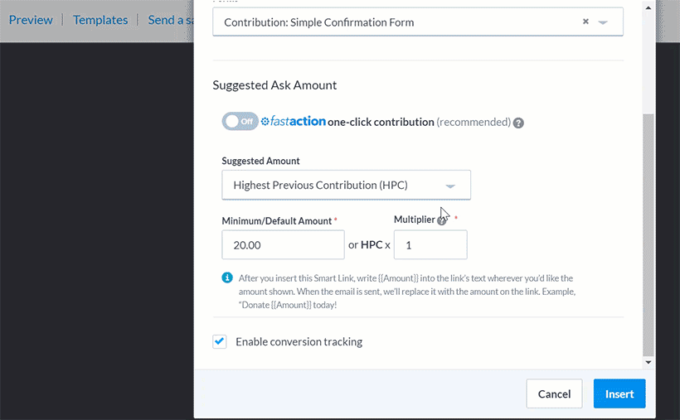Click the dialog scrollbar down arrow

click(x=648, y=362)
